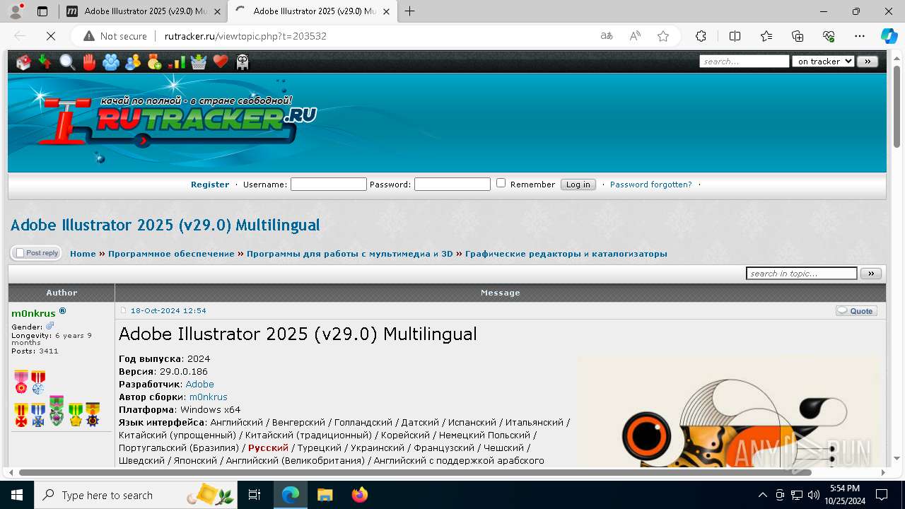Click the Username input field

click(x=329, y=185)
